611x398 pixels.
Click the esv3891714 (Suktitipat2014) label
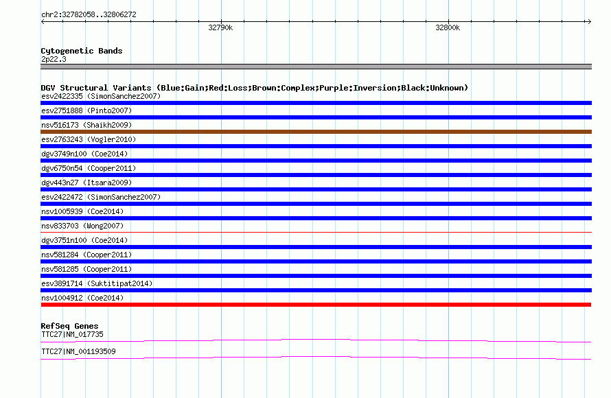(97, 283)
